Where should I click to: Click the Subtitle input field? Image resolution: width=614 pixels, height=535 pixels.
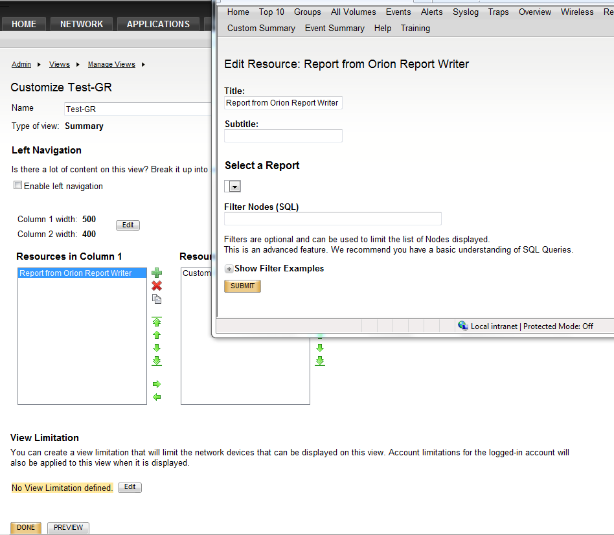click(x=283, y=135)
